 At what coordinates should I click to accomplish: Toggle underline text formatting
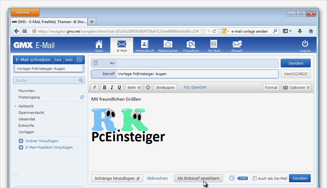[120, 87]
